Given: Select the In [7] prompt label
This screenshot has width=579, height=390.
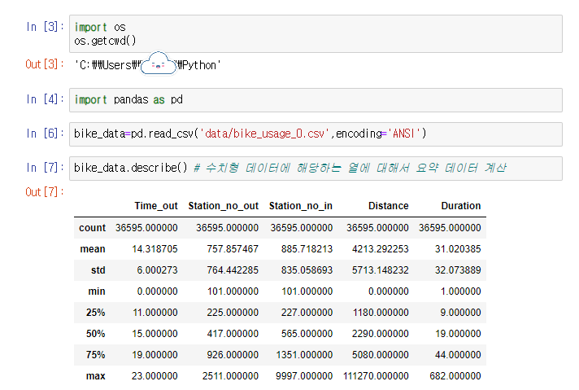Looking at the screenshot, I should click(45, 168).
